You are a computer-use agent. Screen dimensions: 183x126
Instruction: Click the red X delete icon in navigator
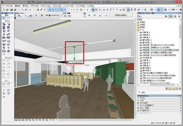click(180, 89)
